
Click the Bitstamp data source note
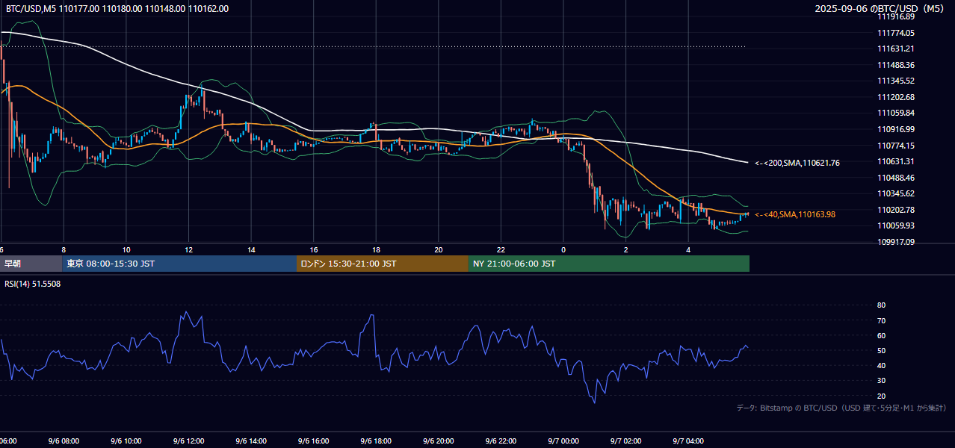coord(841,408)
